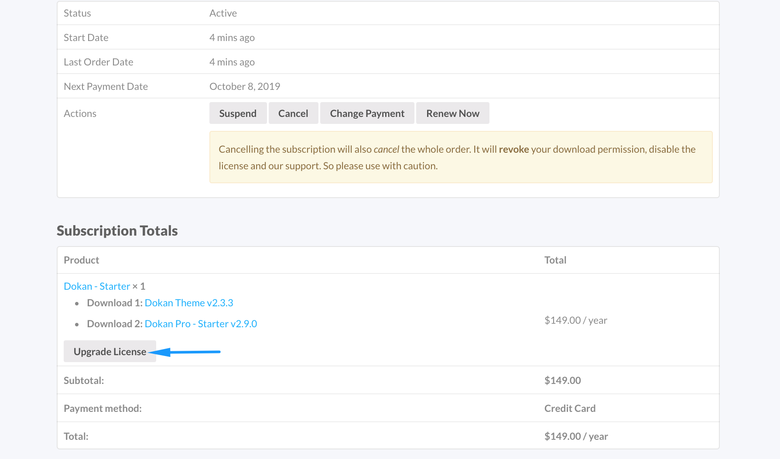Select the $149.00 / year product price
The width and height of the screenshot is (780, 459).
(576, 320)
